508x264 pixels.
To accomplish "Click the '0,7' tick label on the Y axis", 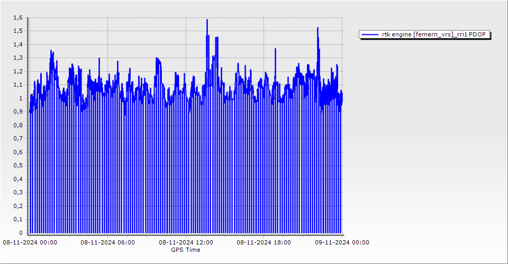I will click(x=18, y=138).
